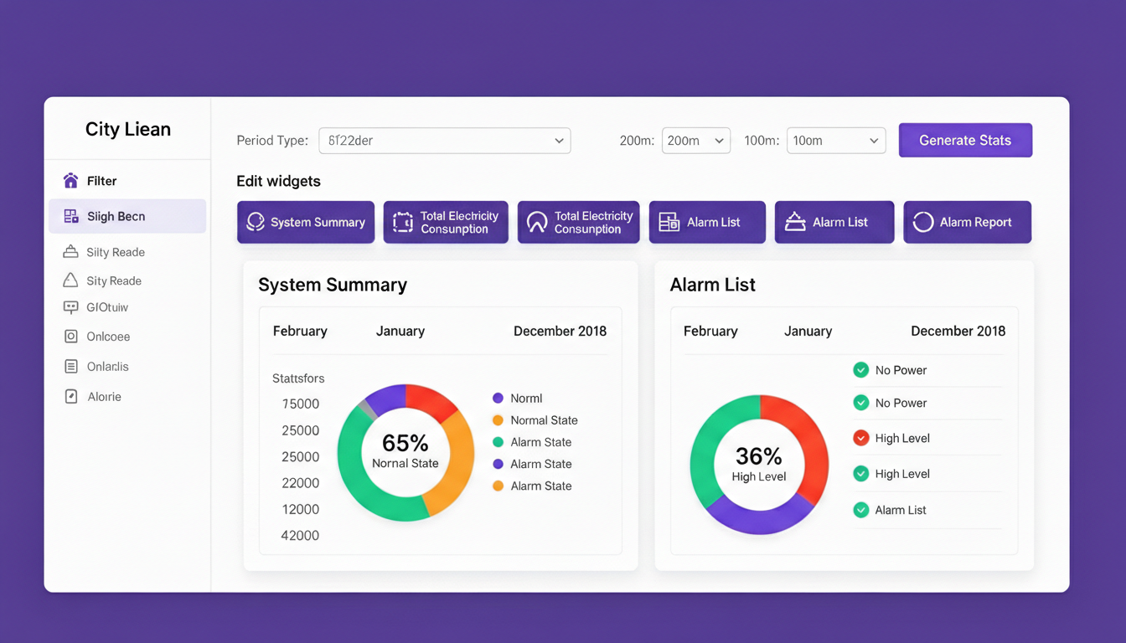The image size is (1126, 643).
Task: Toggle the first No Power check mark
Action: click(x=860, y=370)
